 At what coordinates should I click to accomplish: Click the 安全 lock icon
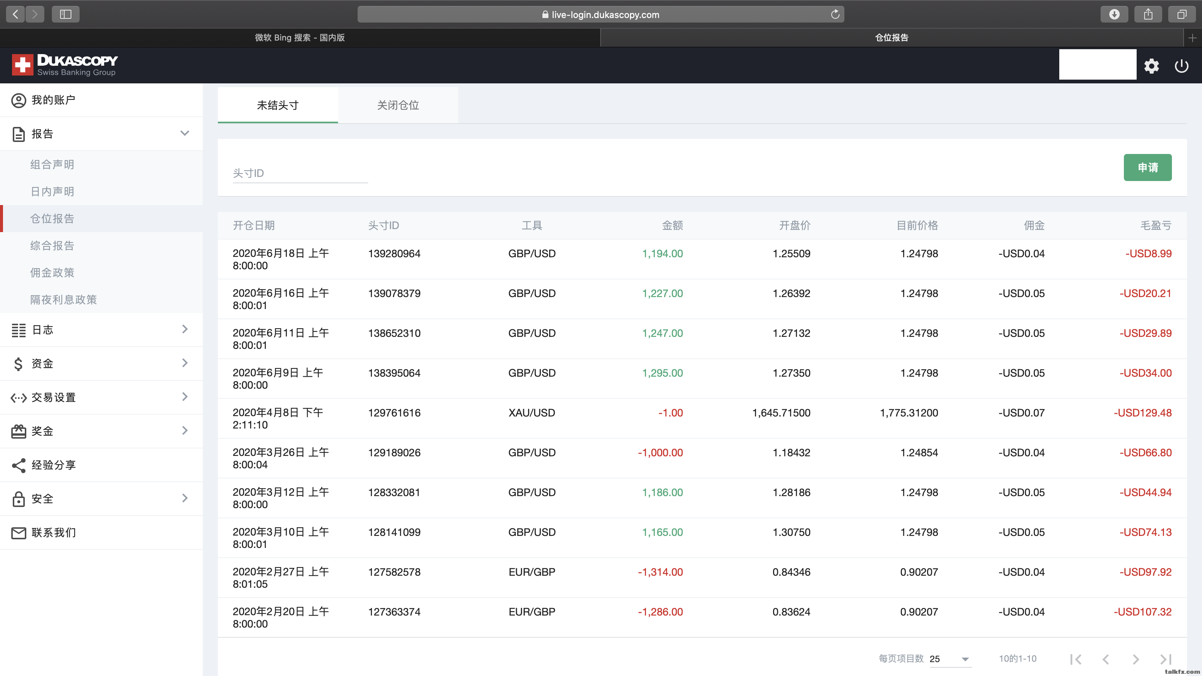coord(19,499)
